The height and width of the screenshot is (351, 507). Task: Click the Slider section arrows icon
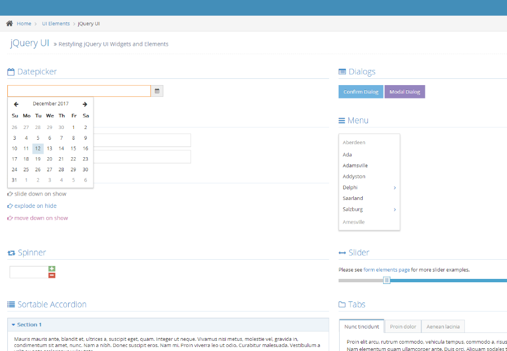[342, 253]
